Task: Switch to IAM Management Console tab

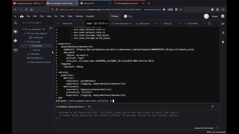Action: tap(129, 3)
